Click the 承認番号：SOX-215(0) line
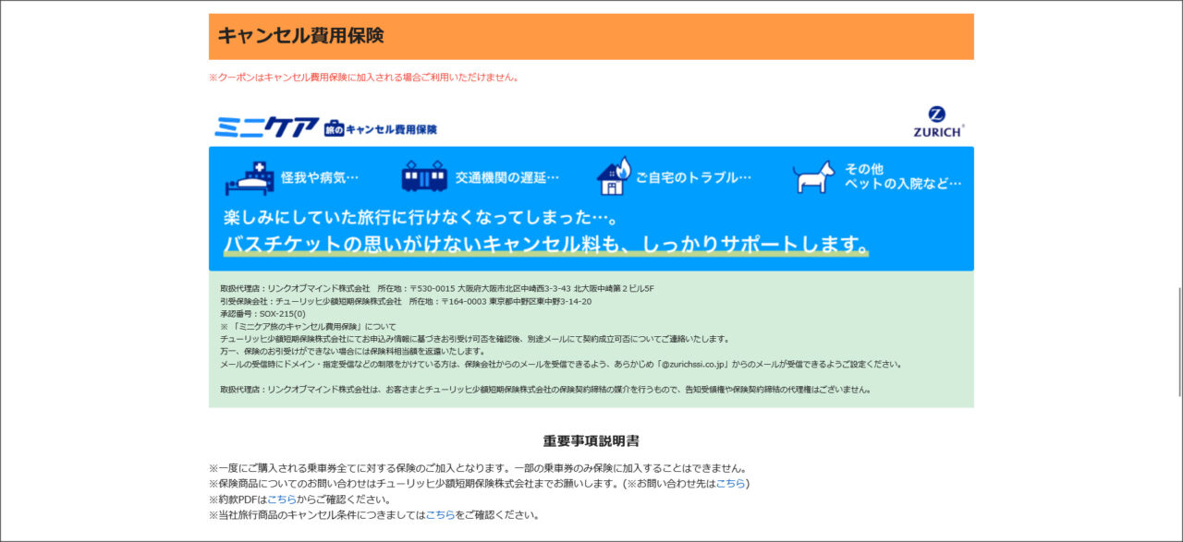Screen dimensions: 1183x542 [262, 314]
